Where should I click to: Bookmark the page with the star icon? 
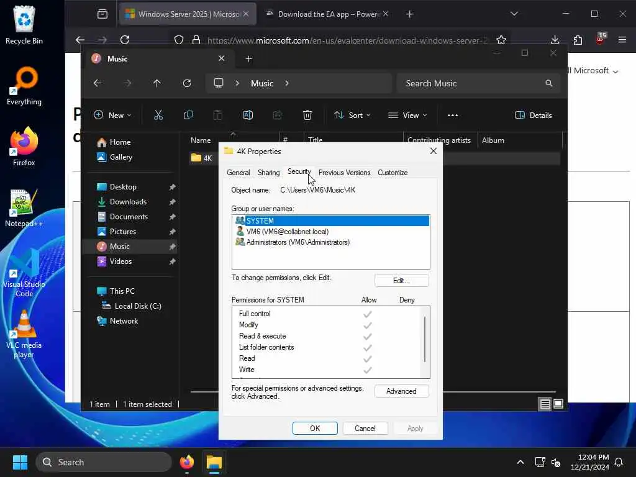pyautogui.click(x=501, y=40)
